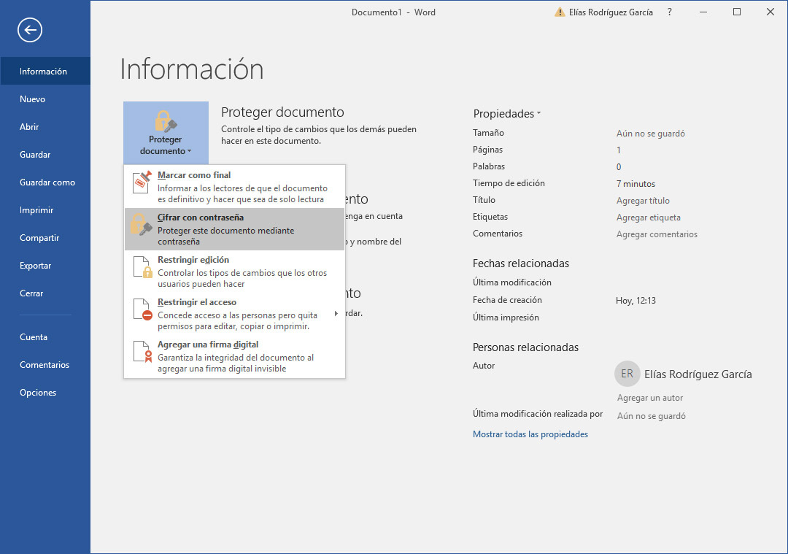This screenshot has height=554, width=788.
Task: Open the Propiedades dropdown
Action: (x=506, y=113)
